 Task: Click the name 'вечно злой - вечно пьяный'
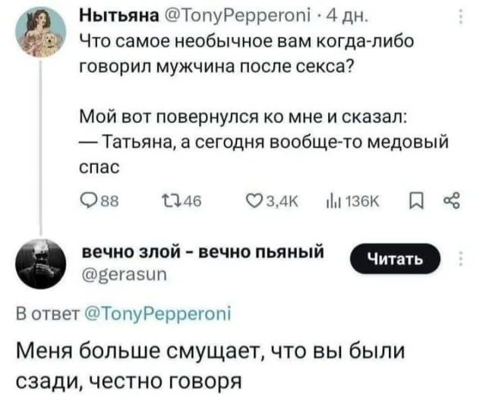click(205, 251)
